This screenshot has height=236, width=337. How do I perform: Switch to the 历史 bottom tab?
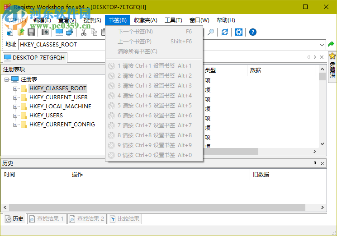click(x=14, y=219)
